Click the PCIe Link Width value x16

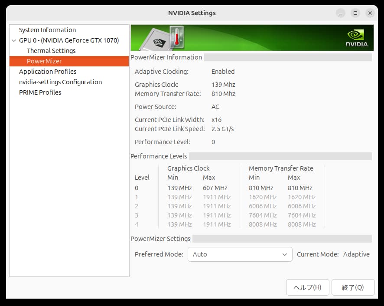[x=217, y=120]
